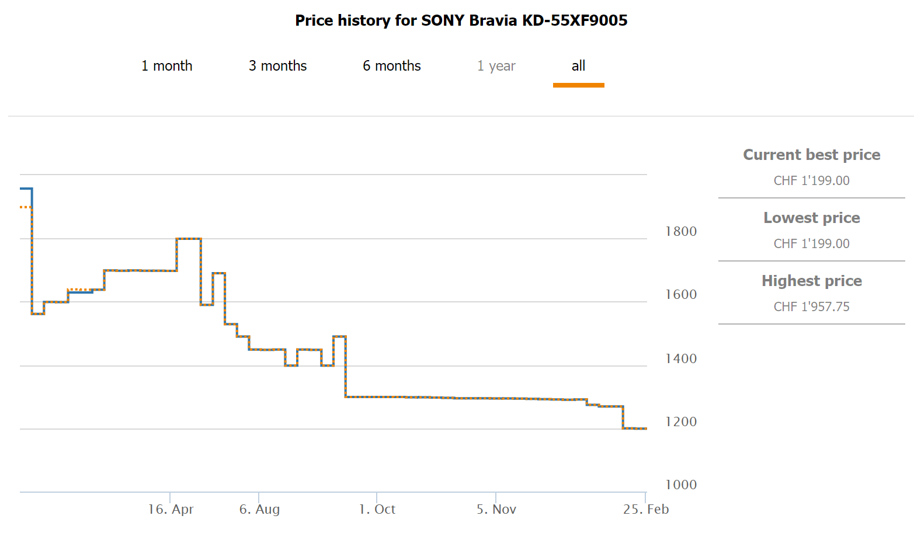Click the 1400 price axis label
The height and width of the screenshot is (533, 914).
(x=681, y=358)
